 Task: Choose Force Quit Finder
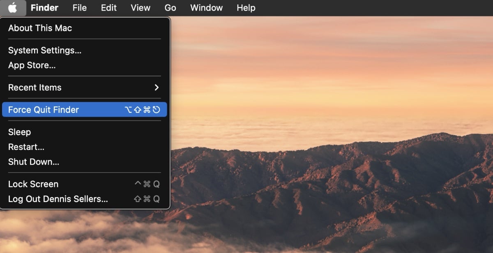[43, 110]
